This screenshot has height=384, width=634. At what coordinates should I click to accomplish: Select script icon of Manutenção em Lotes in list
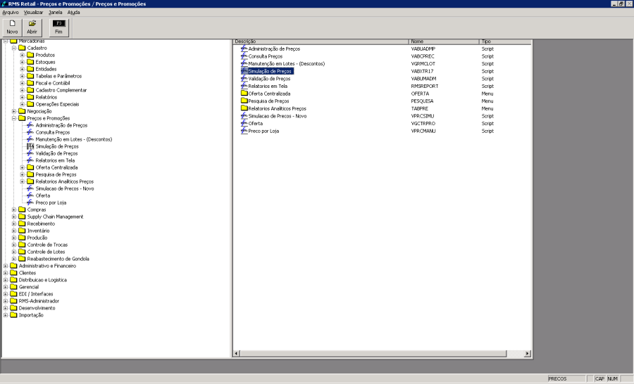[x=244, y=63]
